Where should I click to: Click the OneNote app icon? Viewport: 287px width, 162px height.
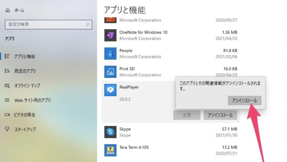pos(110,35)
